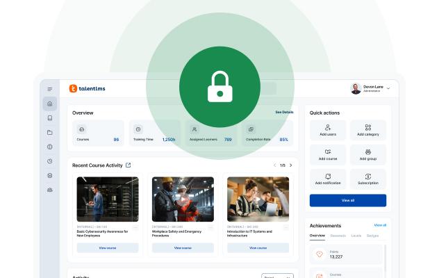Click the blue View all button
The image size is (439, 278).
click(347, 199)
